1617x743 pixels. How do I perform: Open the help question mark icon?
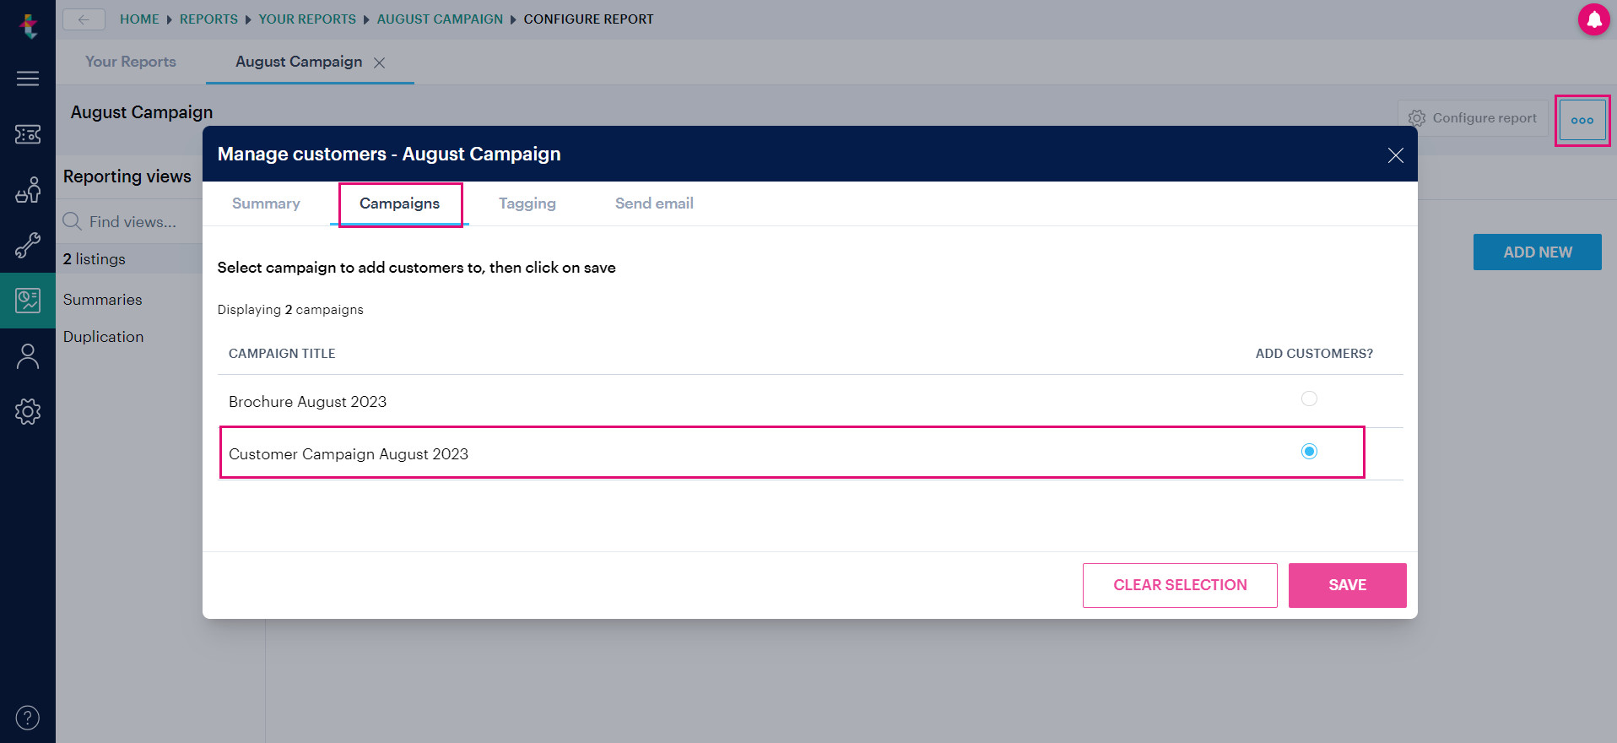[x=28, y=718]
